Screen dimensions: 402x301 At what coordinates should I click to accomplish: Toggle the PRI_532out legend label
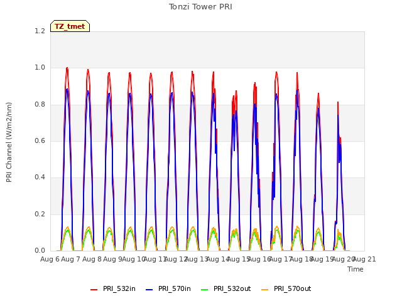[x=232, y=288]
